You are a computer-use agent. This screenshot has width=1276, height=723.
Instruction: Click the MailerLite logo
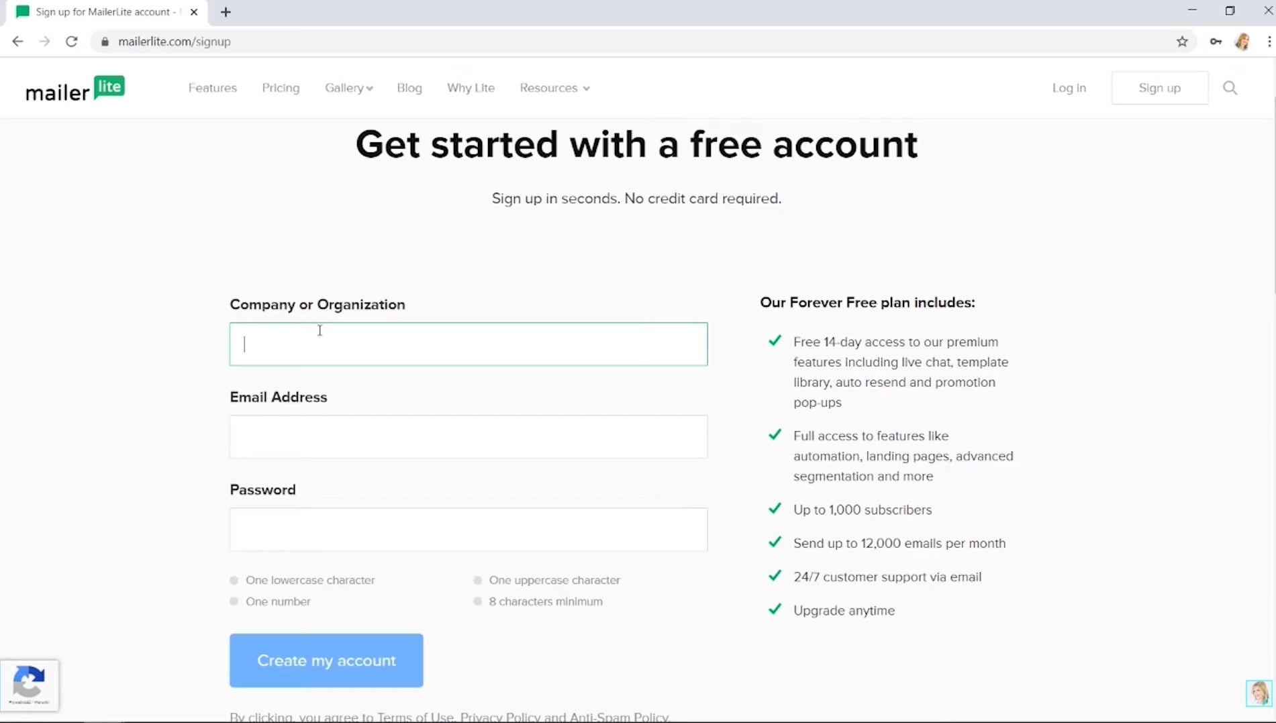point(75,88)
